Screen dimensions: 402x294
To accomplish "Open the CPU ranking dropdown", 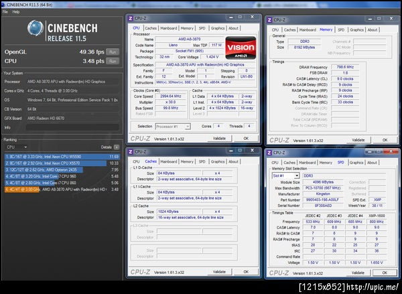I will click(x=17, y=147).
